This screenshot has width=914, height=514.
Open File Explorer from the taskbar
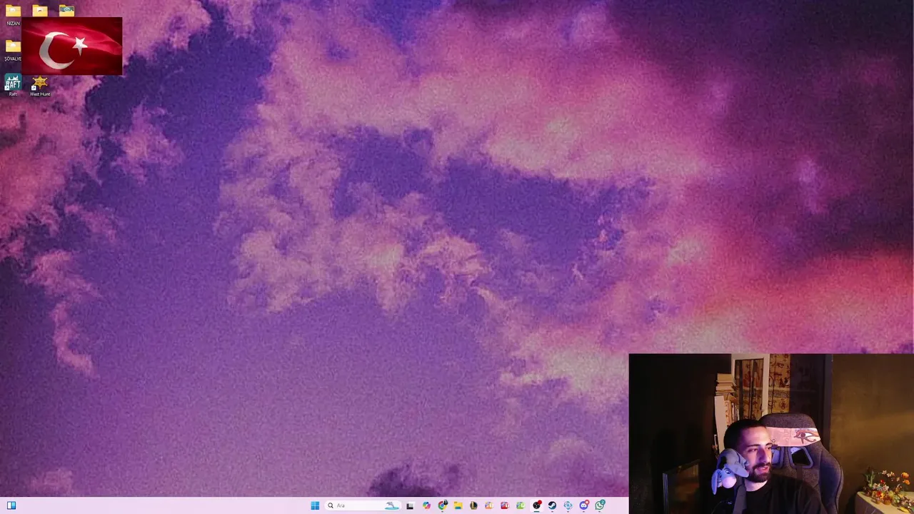point(458,505)
